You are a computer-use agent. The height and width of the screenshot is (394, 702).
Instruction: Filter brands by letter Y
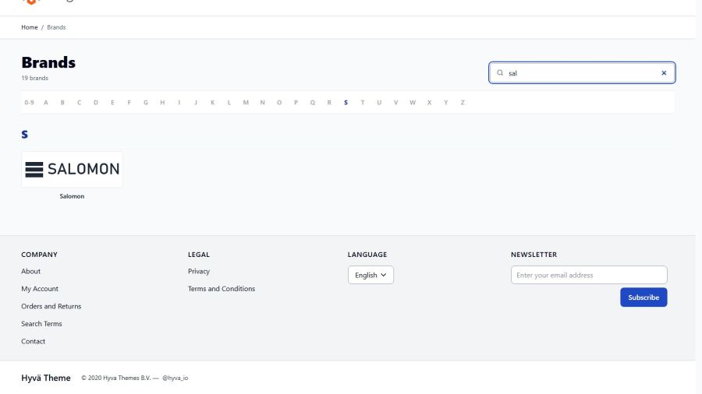coord(446,102)
